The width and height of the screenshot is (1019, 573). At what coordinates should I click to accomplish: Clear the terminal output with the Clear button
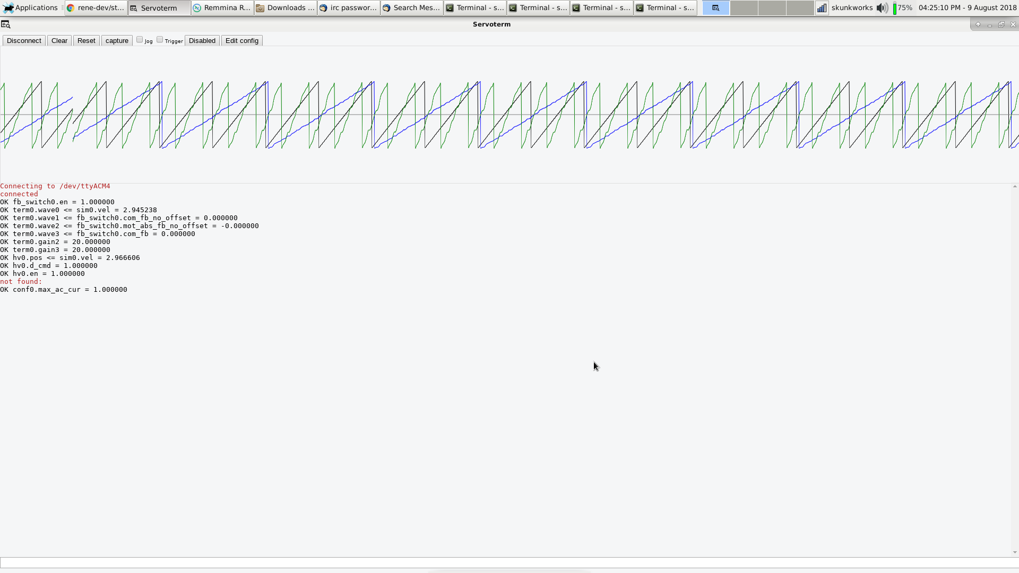tap(59, 41)
